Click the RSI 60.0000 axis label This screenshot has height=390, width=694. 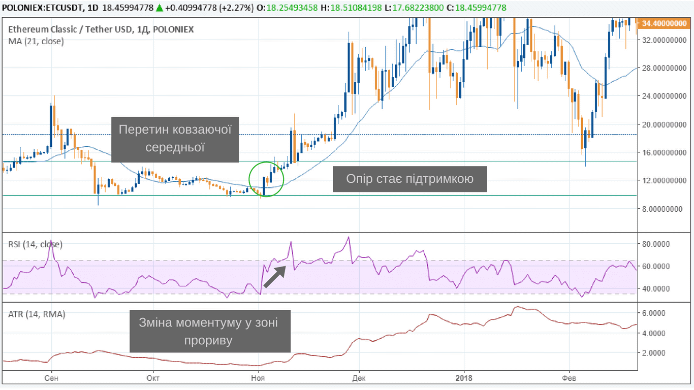point(655,266)
